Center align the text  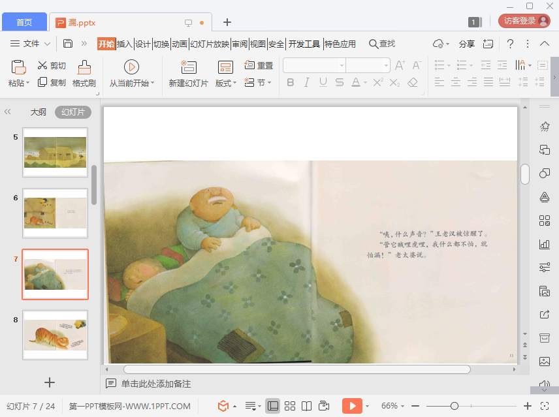tap(456, 82)
